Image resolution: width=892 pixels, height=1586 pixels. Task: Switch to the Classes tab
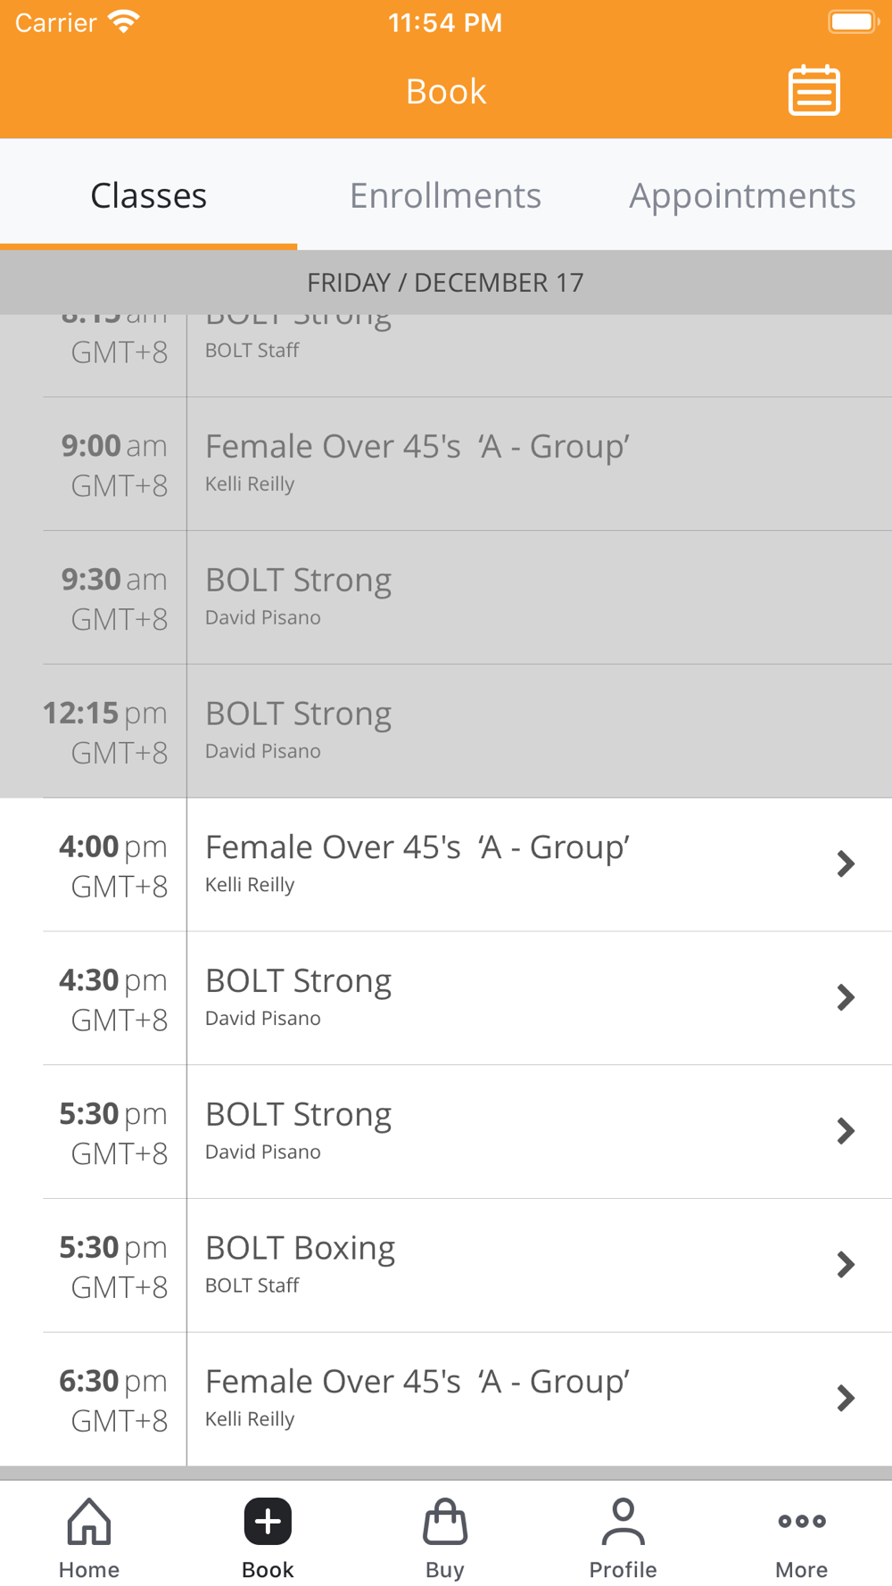149,195
